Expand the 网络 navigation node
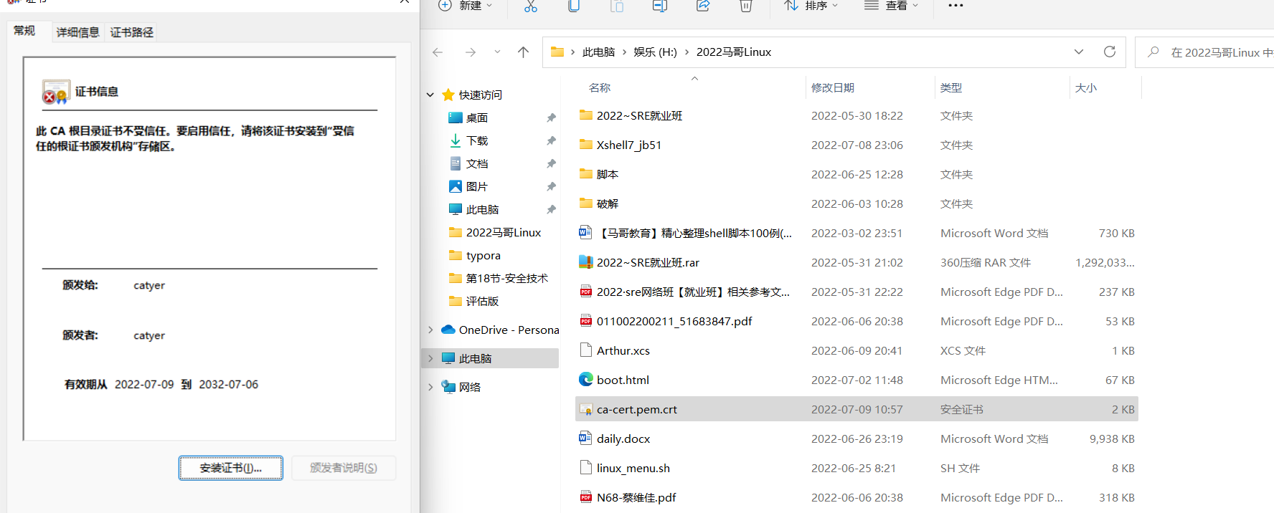This screenshot has height=513, width=1274. tap(430, 387)
